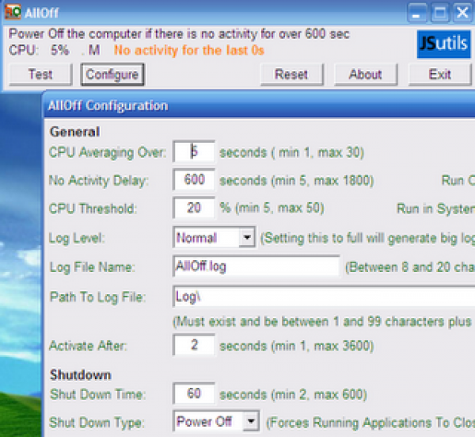This screenshot has width=475, height=437.
Task: Open the Shut Down Type dropdown arrow
Action: pos(251,421)
